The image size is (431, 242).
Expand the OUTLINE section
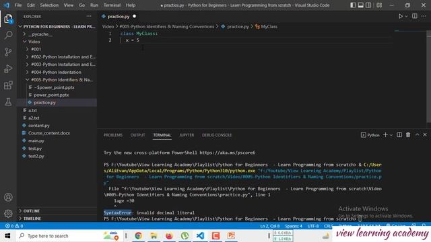[57, 210]
